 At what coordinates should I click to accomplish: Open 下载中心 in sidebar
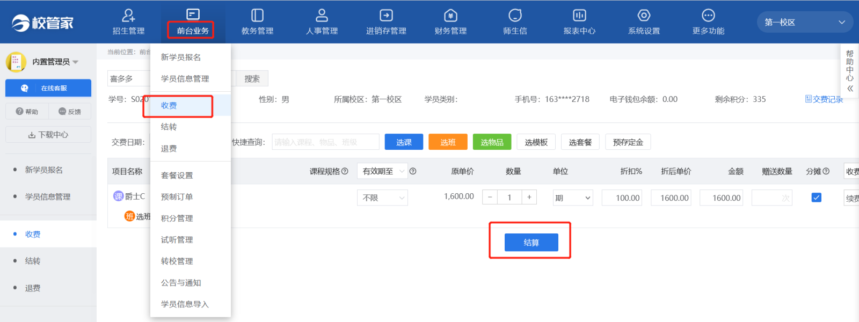click(48, 135)
